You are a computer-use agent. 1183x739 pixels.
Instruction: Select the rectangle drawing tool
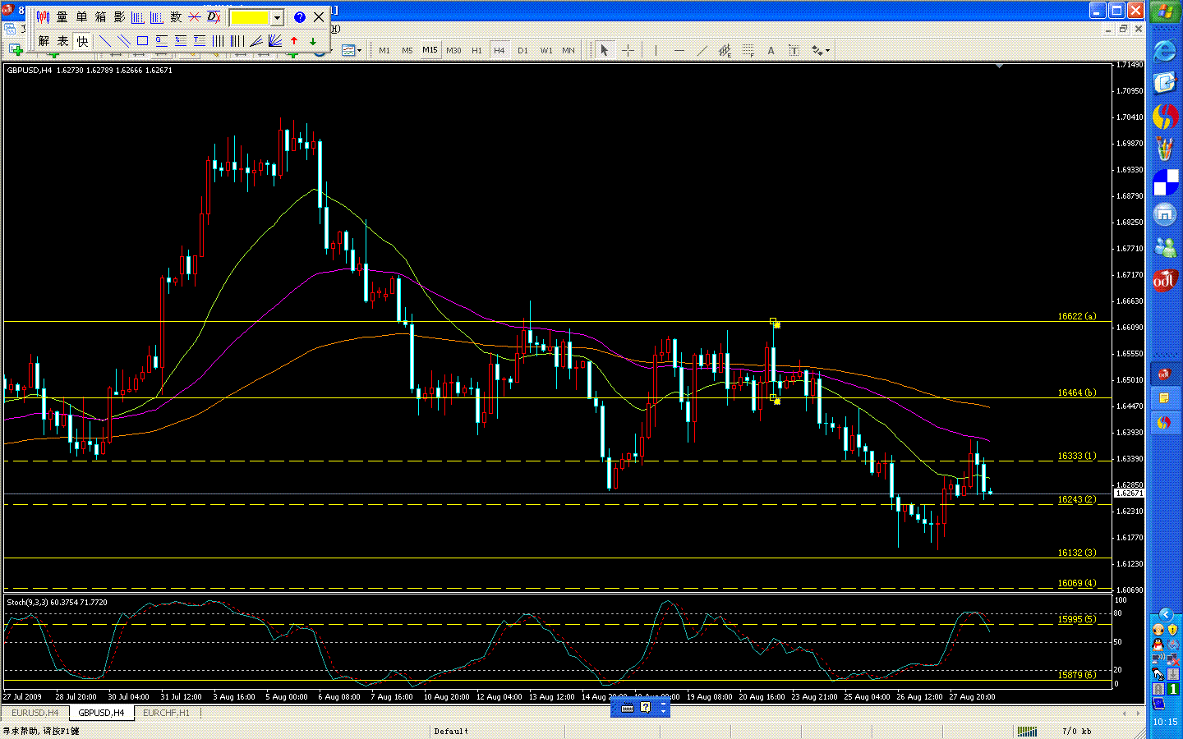click(x=142, y=41)
